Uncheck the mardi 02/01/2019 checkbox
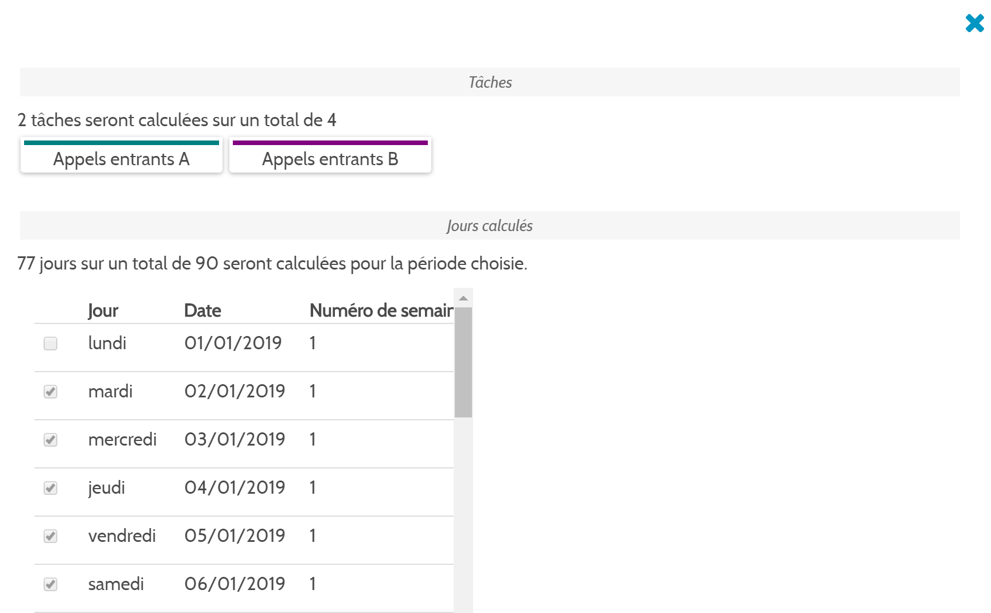Screen dimensions: 991x613 point(50,392)
